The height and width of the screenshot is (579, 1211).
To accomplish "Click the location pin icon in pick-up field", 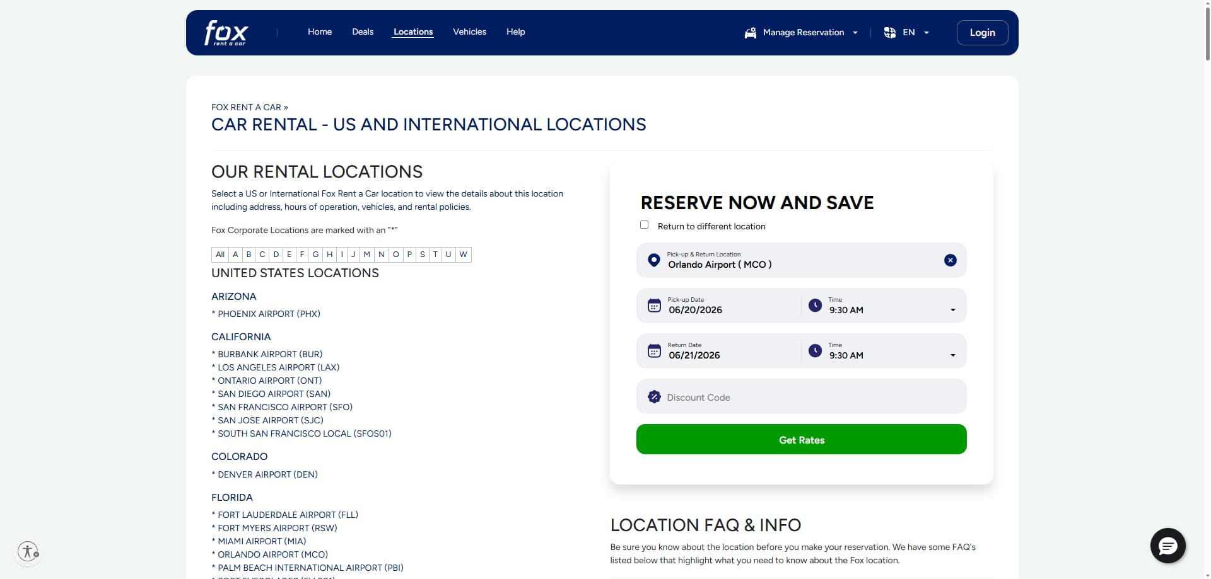I will [x=654, y=260].
